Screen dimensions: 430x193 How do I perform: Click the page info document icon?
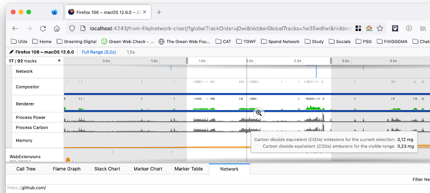click(83, 28)
